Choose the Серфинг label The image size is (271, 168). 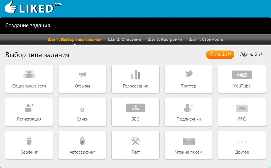(29, 152)
